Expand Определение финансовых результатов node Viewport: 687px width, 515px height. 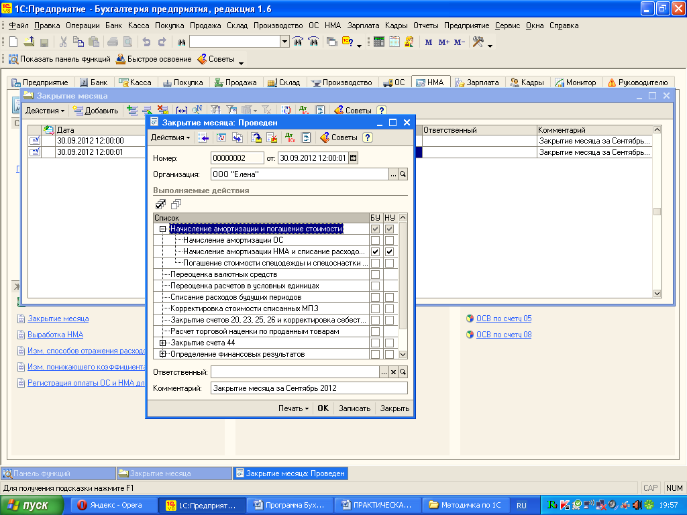coord(162,354)
